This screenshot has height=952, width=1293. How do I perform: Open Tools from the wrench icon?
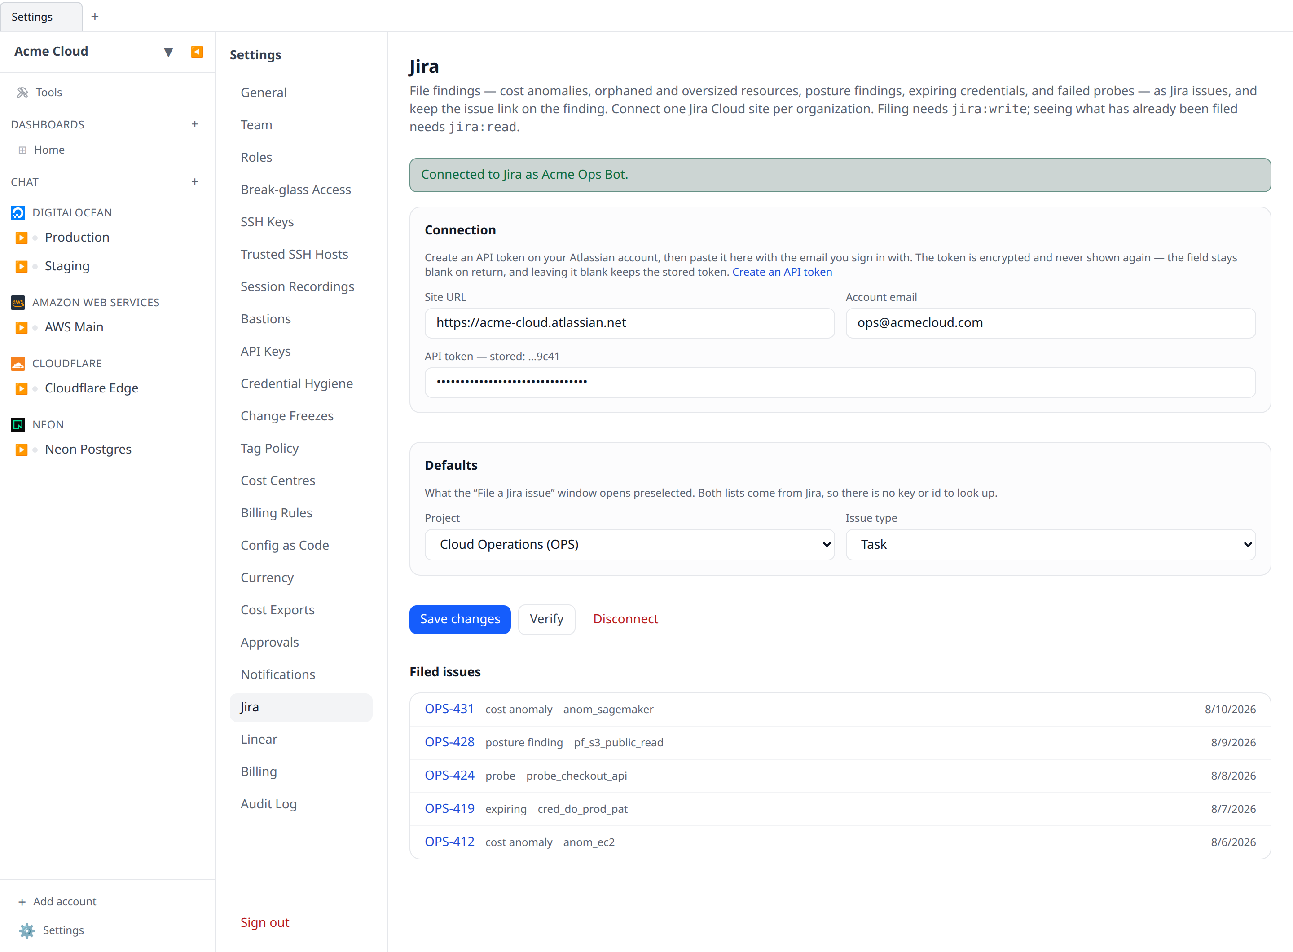click(22, 92)
